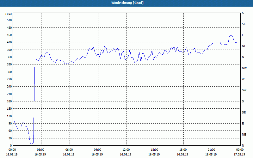Select the E compass label level with 90
Screen dimensions: 253x158
pos(243,124)
